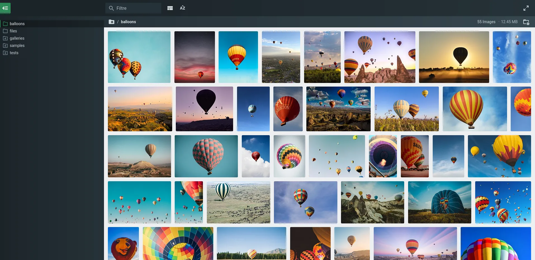Screen dimensions: 535x260
Task: Click the 55 Images counter
Action: [x=486, y=22]
